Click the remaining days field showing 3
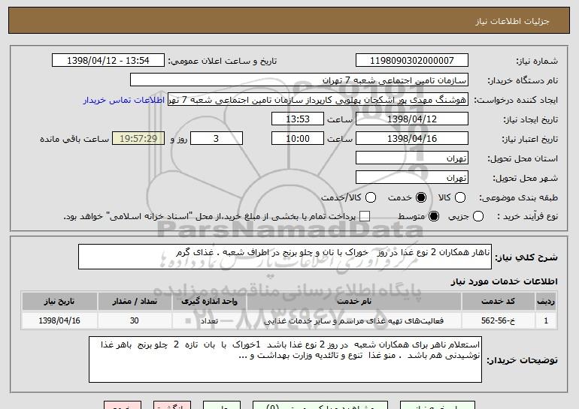This screenshot has width=579, height=409. point(217,139)
